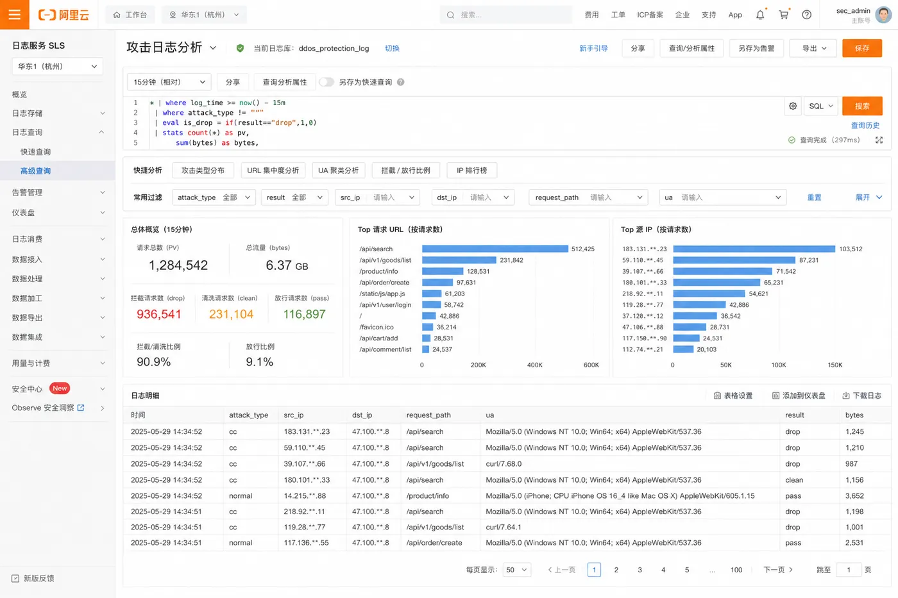This screenshot has width=898, height=598.
Task: Open the attack_type filter dropdown
Action: (x=214, y=197)
